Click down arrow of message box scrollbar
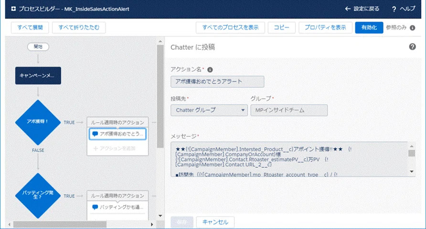426x229 pixels. tap(412, 171)
